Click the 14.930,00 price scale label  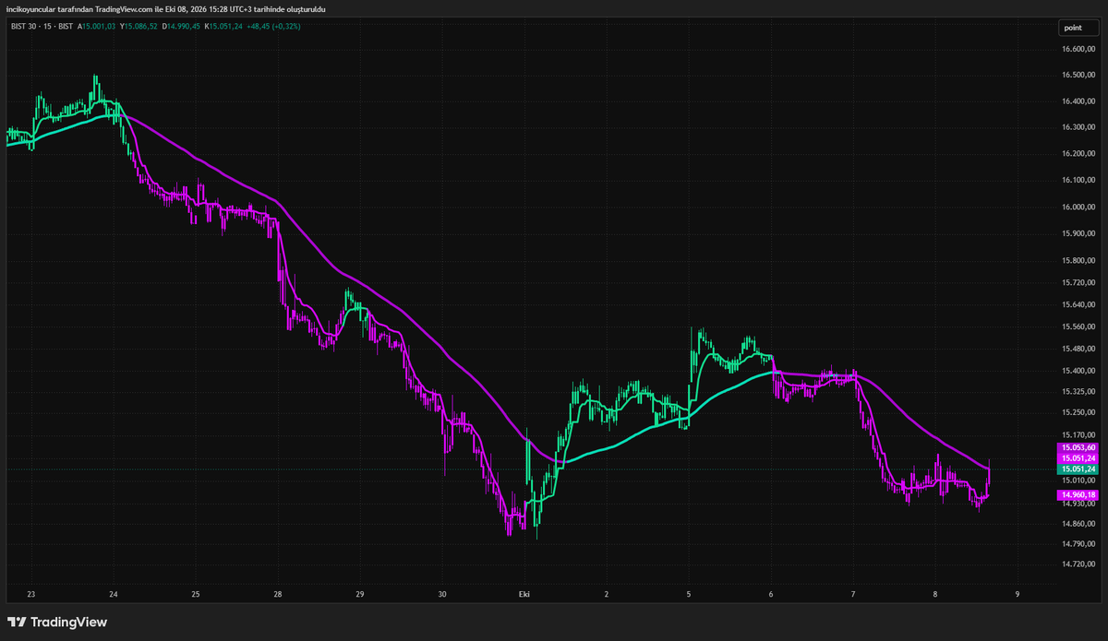(1078, 503)
